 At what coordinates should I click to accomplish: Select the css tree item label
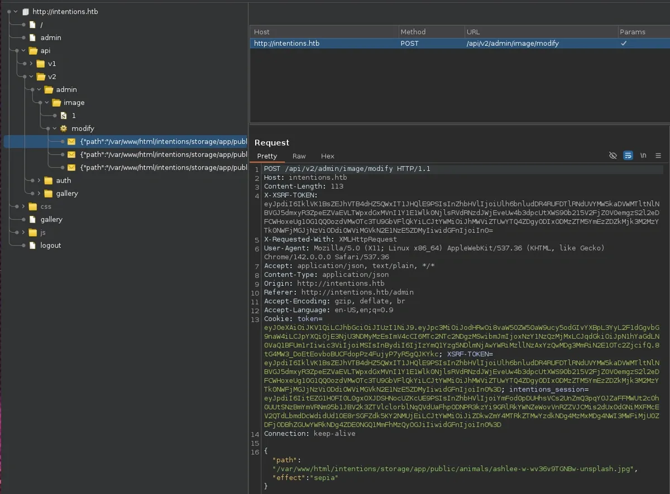coord(46,207)
